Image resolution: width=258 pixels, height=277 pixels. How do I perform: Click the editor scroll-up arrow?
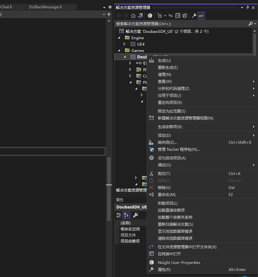(x=109, y=21)
